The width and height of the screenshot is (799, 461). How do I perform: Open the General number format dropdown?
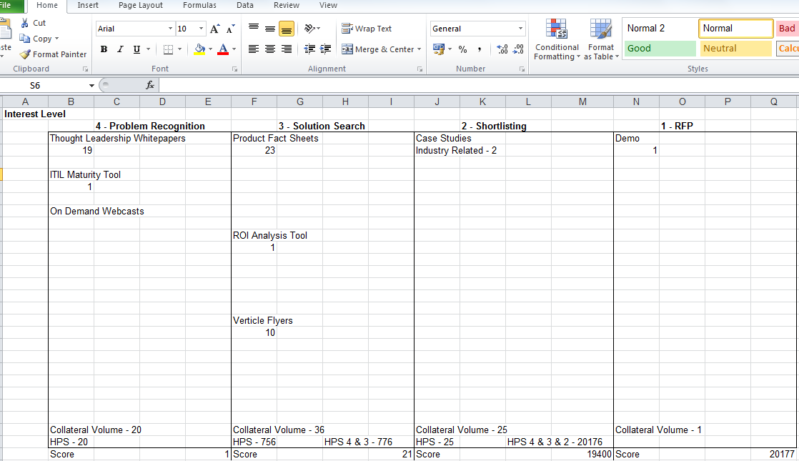520,29
